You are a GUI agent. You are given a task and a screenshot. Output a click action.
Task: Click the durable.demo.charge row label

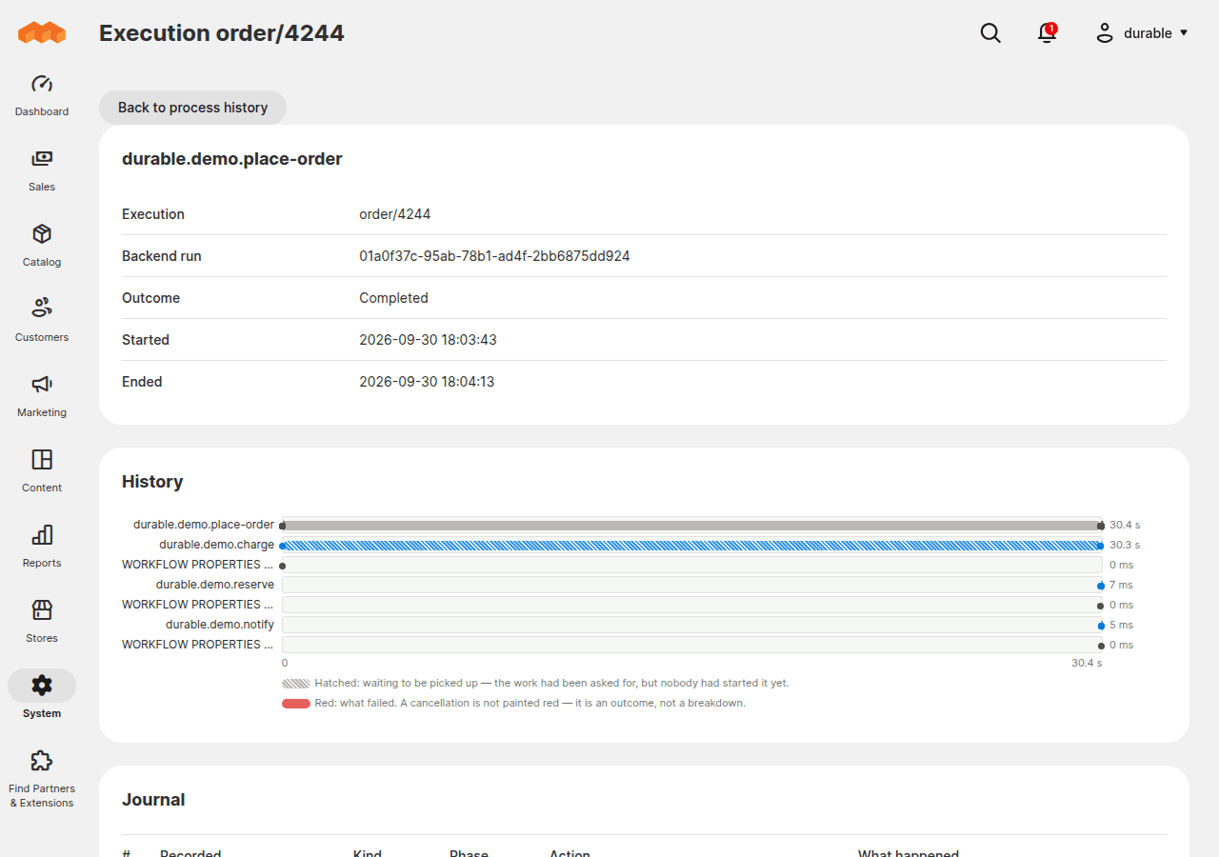216,545
